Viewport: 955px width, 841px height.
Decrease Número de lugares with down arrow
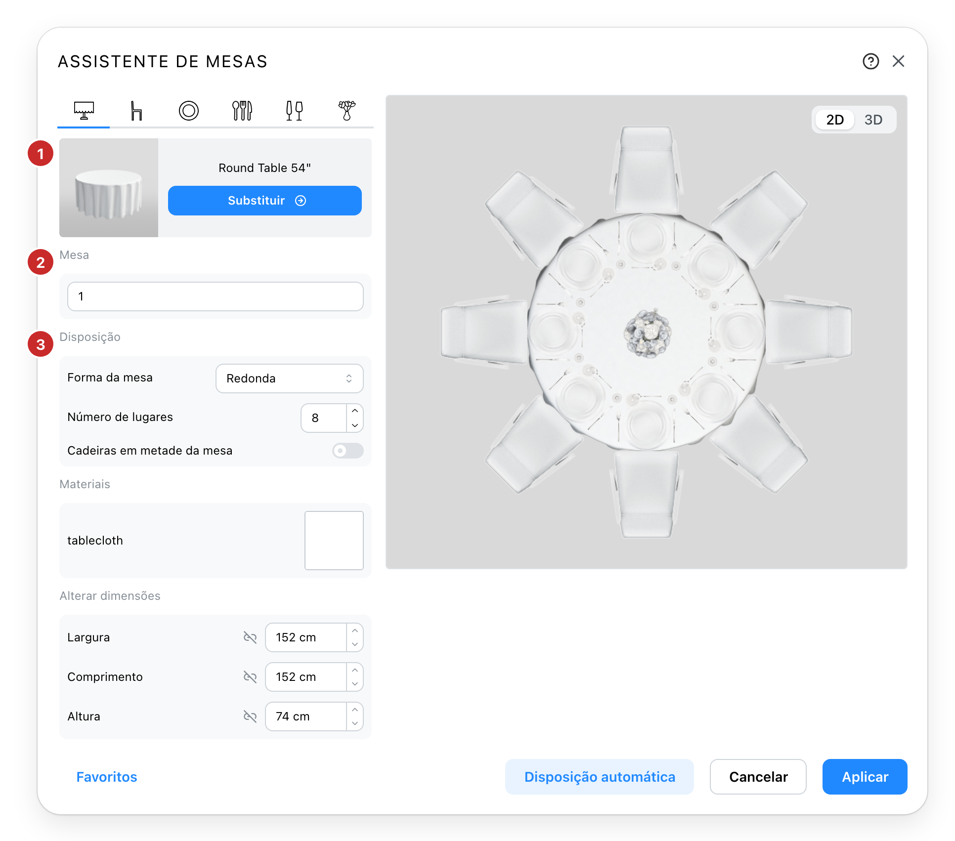tap(355, 425)
